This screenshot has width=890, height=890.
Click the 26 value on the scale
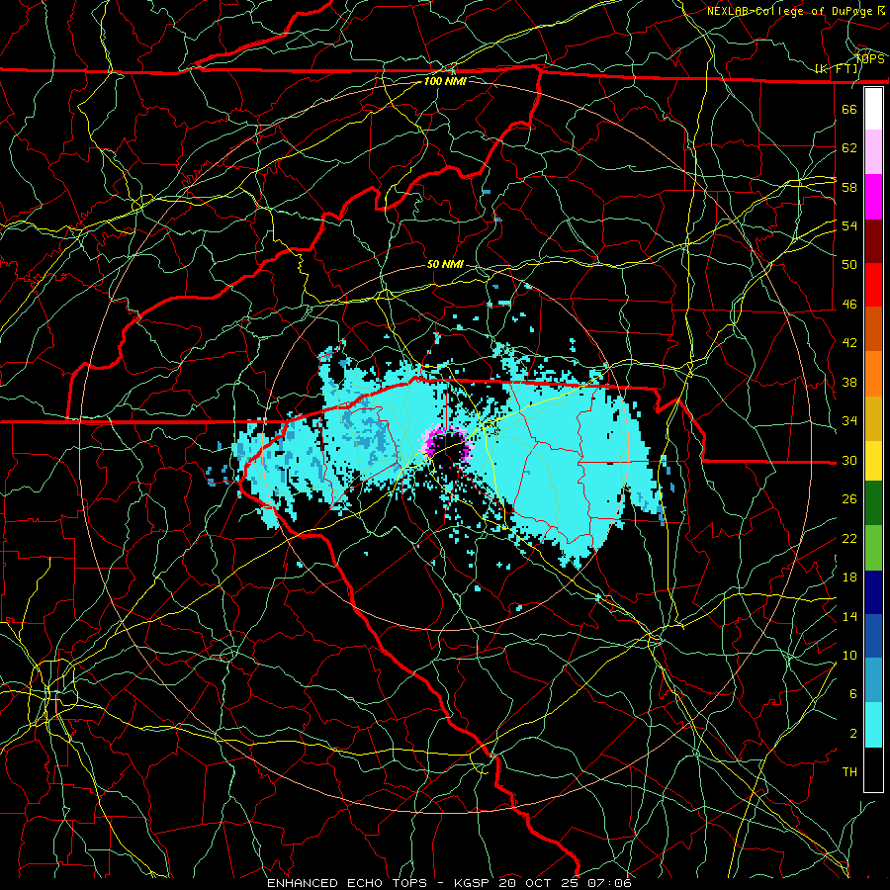pyautogui.click(x=849, y=499)
